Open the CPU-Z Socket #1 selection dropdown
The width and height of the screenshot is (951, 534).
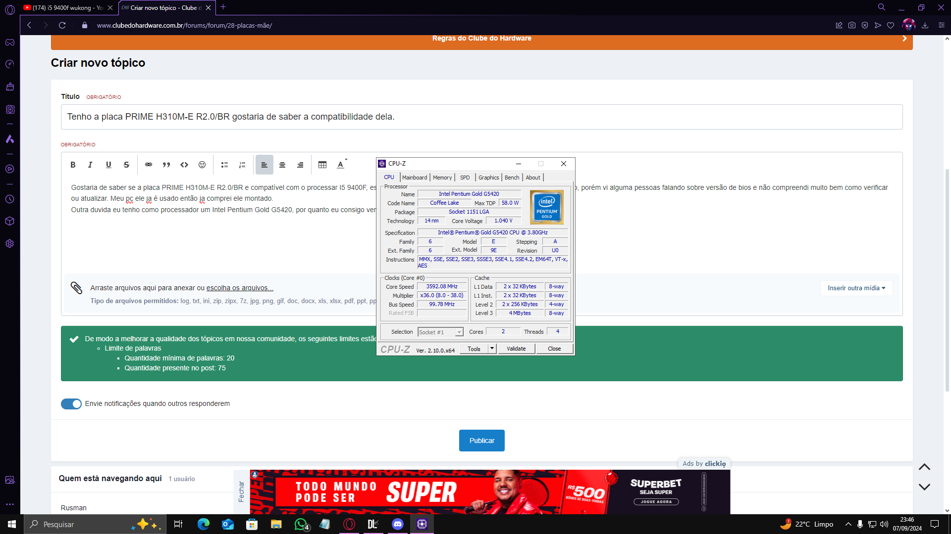point(440,332)
